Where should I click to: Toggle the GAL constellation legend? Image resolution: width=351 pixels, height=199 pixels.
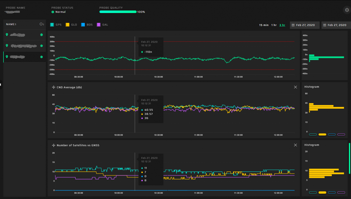coord(98,25)
